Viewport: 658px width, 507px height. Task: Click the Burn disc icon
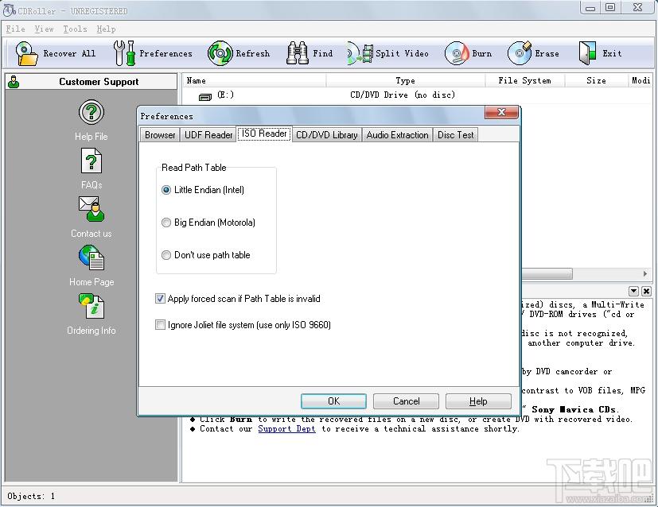click(457, 53)
